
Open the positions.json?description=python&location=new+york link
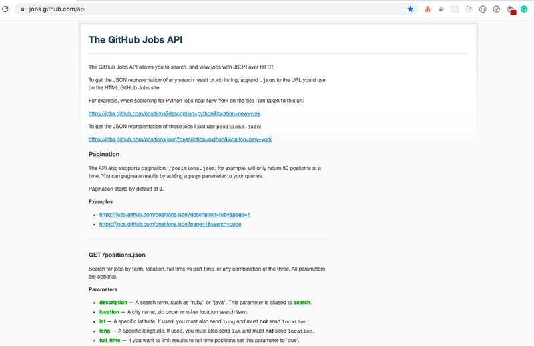(180, 139)
